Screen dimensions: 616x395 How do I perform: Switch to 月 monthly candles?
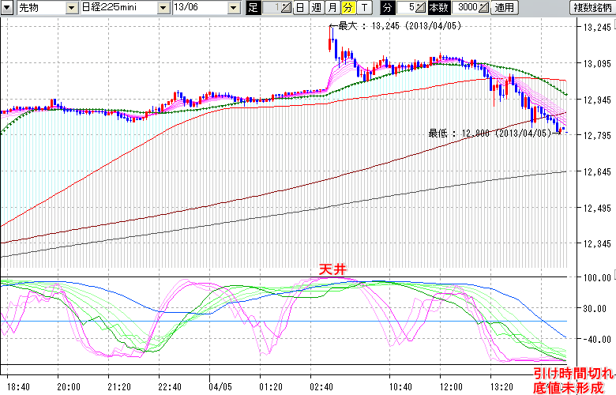pos(332,8)
